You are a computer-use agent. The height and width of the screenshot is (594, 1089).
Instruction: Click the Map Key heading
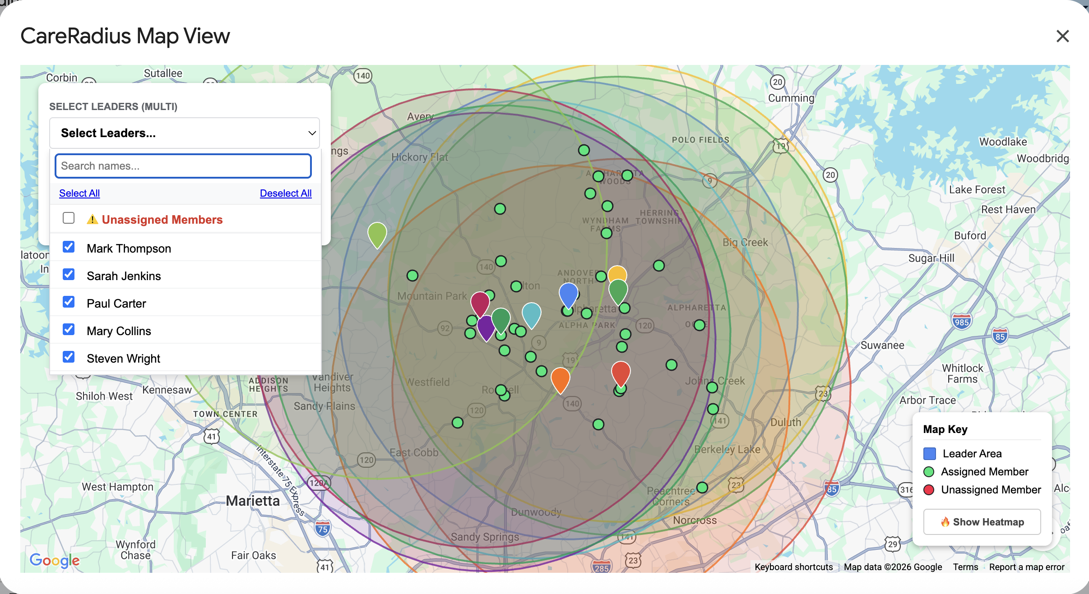click(945, 429)
